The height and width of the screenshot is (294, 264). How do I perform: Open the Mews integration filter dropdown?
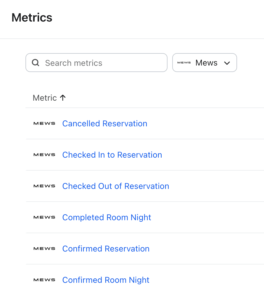click(205, 63)
